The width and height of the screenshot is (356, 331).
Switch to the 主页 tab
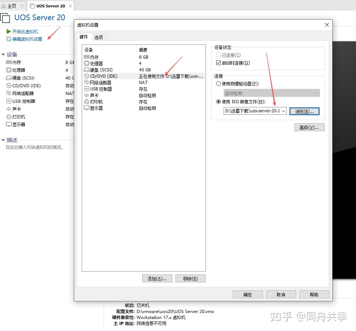[x=11, y=6]
